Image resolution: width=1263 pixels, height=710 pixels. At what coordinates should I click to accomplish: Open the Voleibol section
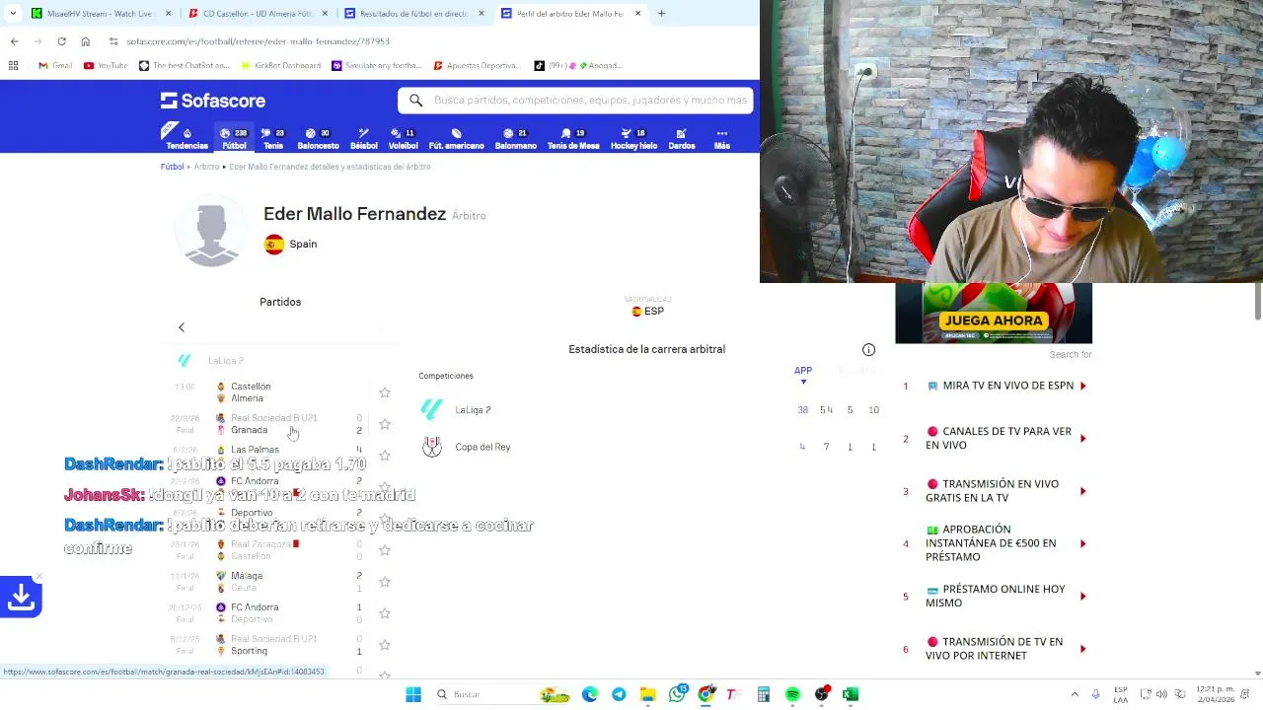403,138
